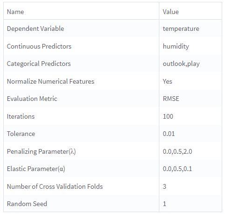Select 'Normalize Numerical Features' label
The width and height of the screenshot is (225, 214).
[x=51, y=81]
